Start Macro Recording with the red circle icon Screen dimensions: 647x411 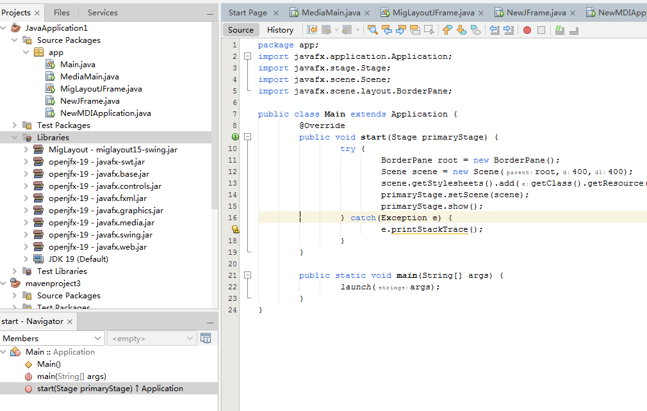pos(528,29)
